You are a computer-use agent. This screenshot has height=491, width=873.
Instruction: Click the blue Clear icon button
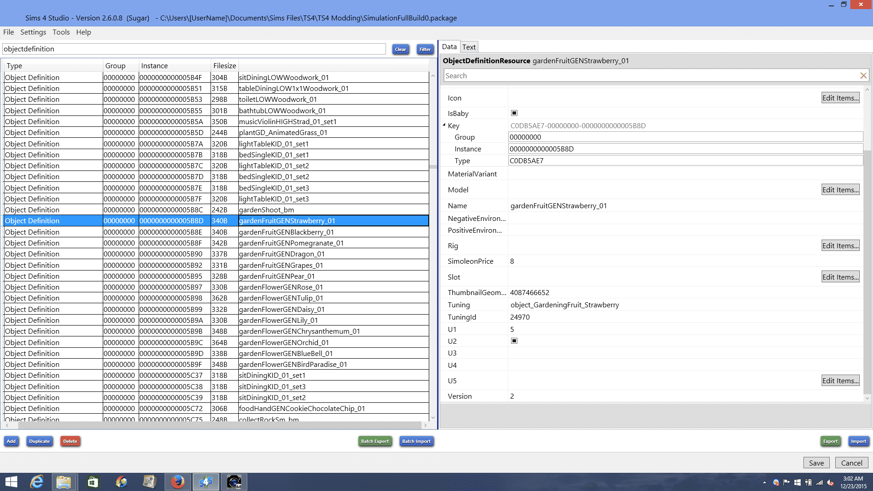click(400, 49)
